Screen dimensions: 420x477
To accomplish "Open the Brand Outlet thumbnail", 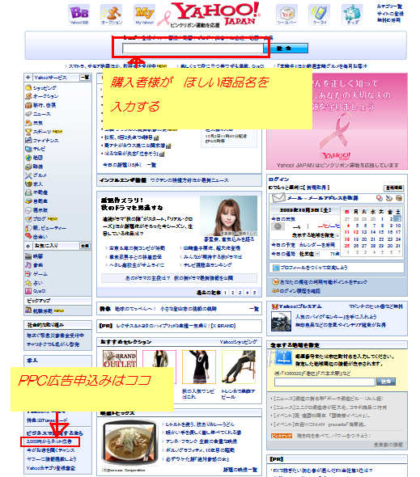I will pos(120,359).
